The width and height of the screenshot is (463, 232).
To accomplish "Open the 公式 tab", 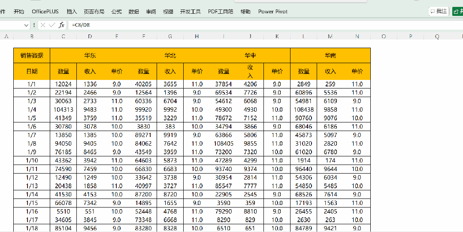I will point(116,12).
